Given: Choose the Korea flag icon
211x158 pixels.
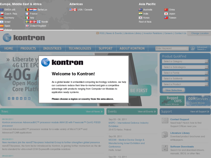Looking at the screenshot, I should tap(140, 18).
